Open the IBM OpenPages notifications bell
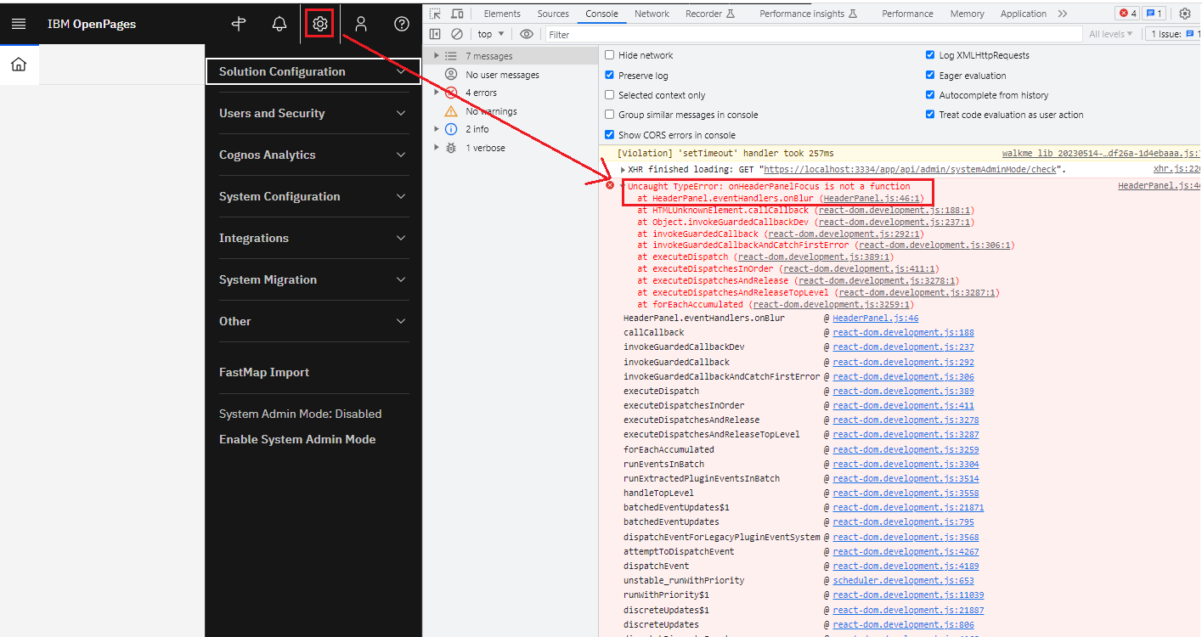Viewport: 1202px width, 637px height. (x=279, y=23)
